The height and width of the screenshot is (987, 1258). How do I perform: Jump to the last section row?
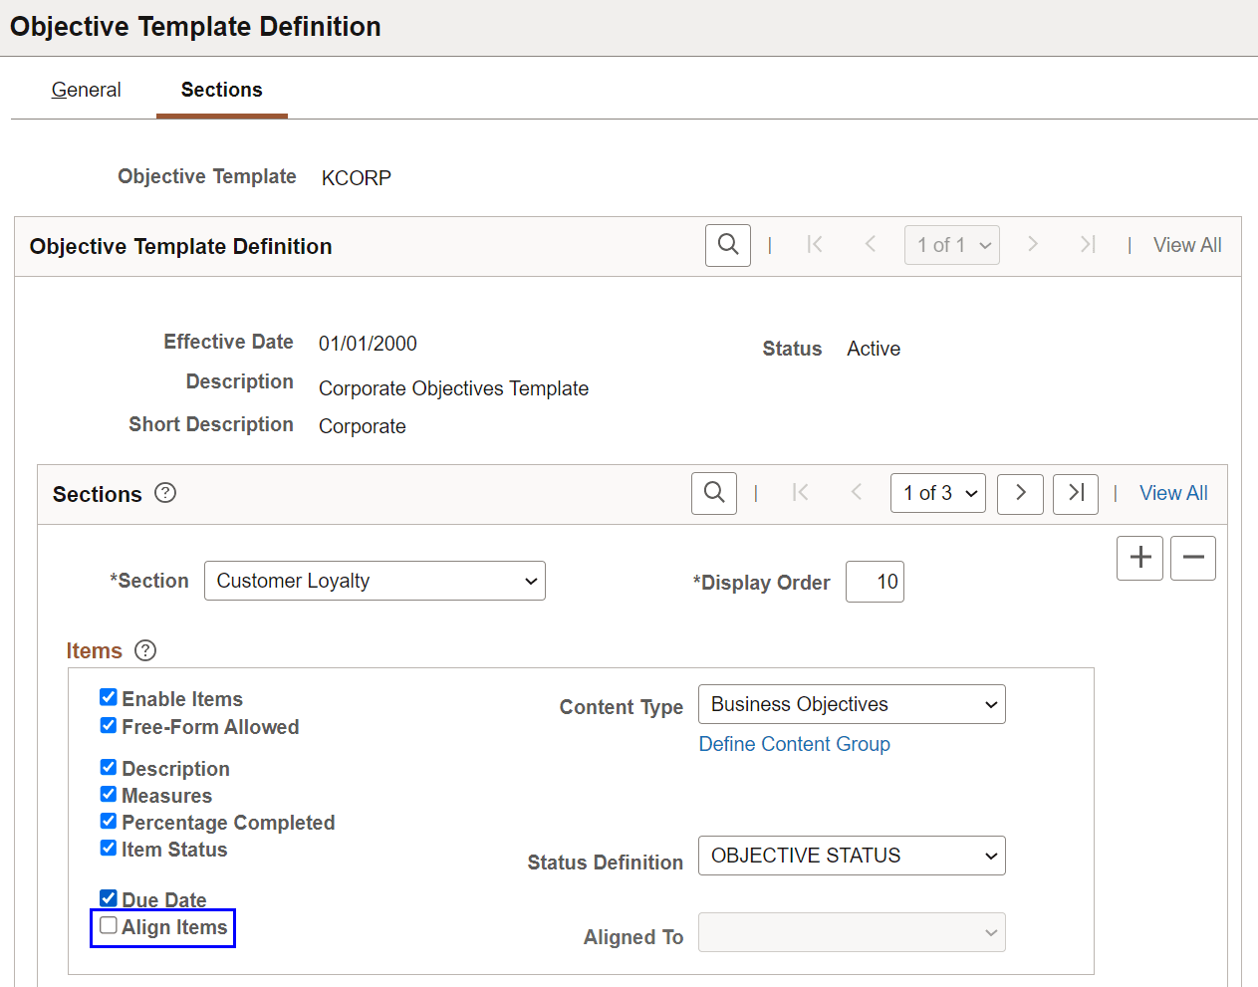[1075, 493]
